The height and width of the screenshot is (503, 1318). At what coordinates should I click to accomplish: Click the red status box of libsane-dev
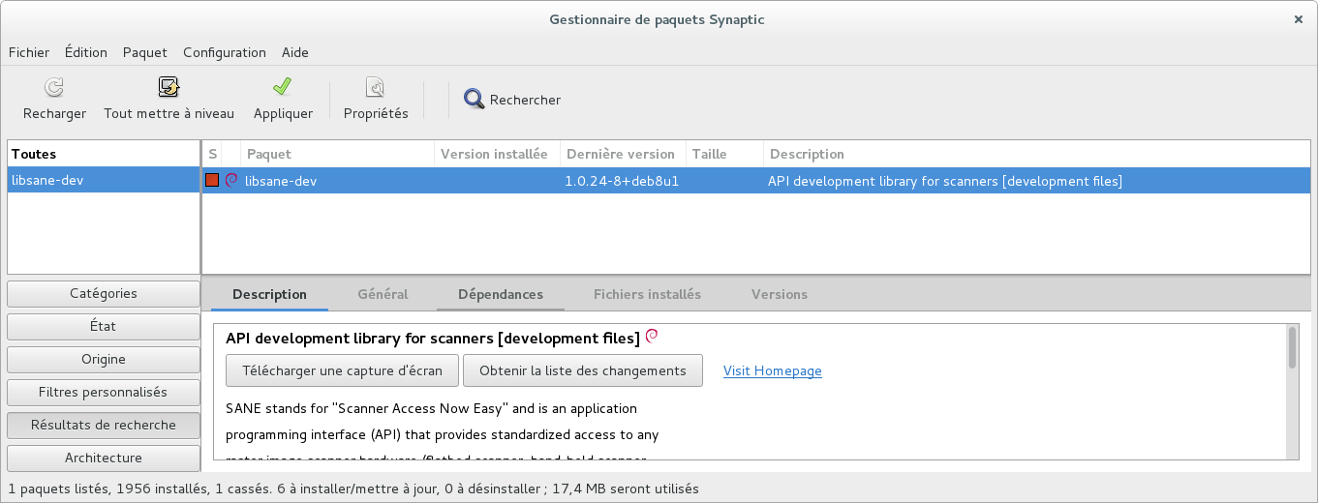point(212,180)
